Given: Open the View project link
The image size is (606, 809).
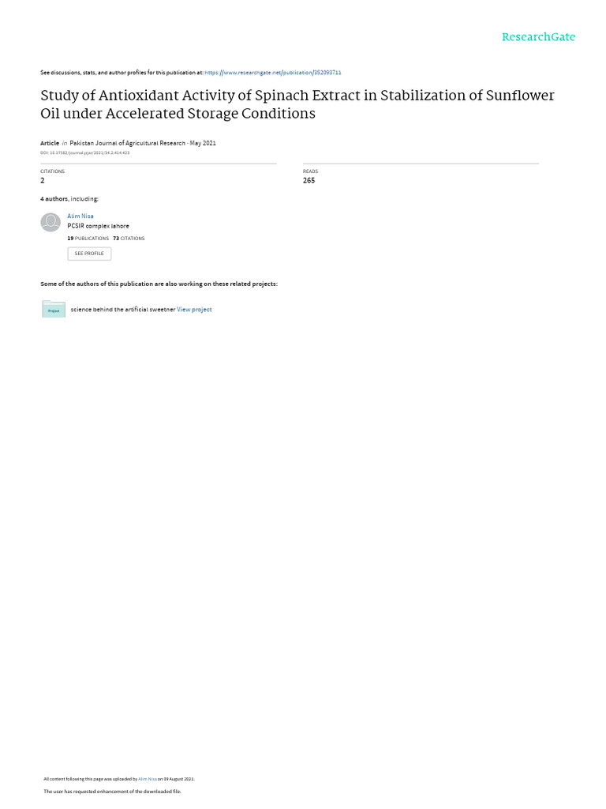Looking at the screenshot, I should pos(194,310).
